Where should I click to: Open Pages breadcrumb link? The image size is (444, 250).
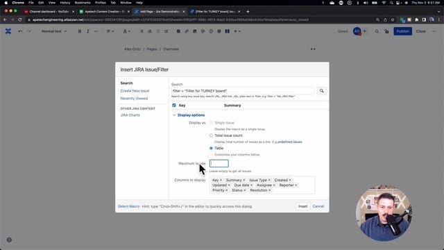(152, 49)
